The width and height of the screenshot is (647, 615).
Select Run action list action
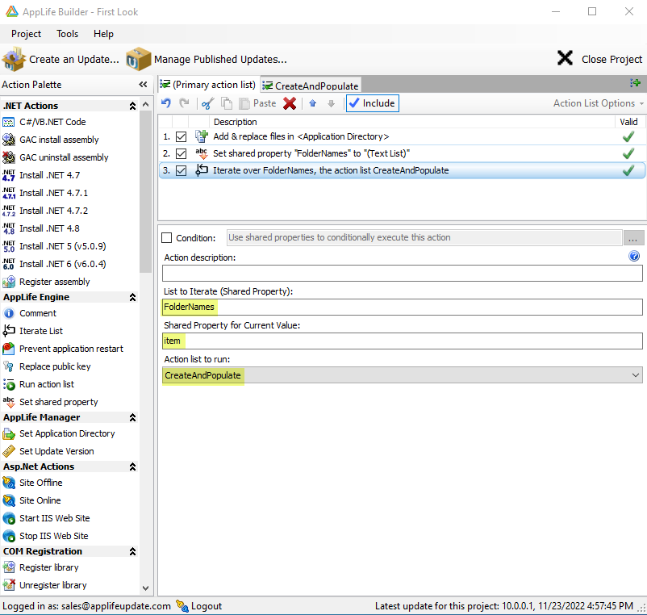pos(39,384)
